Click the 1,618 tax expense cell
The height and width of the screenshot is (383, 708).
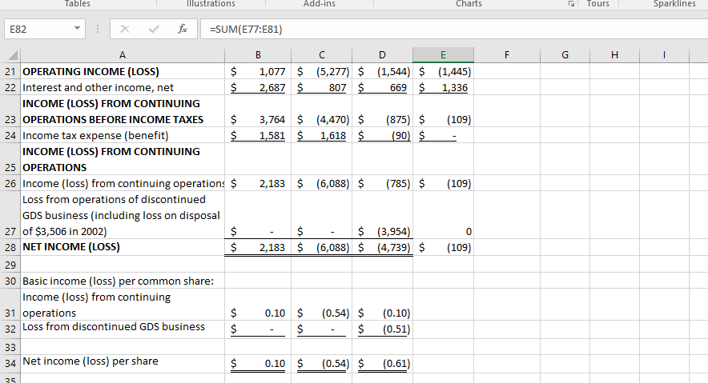coord(321,135)
